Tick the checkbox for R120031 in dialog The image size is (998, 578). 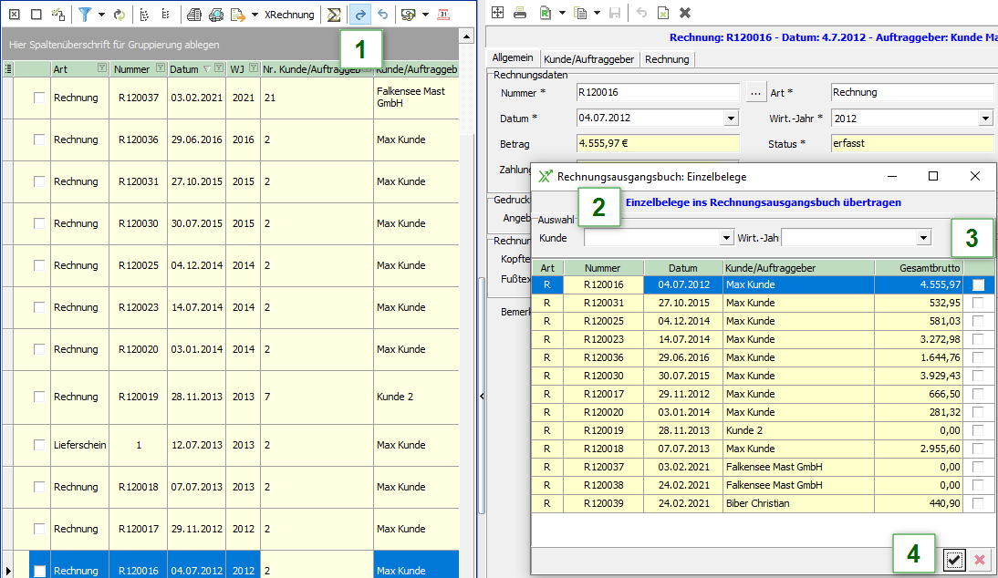(x=978, y=303)
